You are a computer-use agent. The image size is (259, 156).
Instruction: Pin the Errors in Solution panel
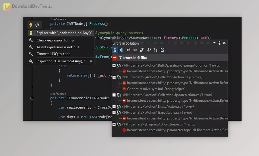(219, 43)
